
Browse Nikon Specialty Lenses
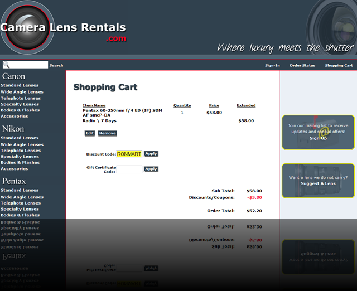coord(20,157)
